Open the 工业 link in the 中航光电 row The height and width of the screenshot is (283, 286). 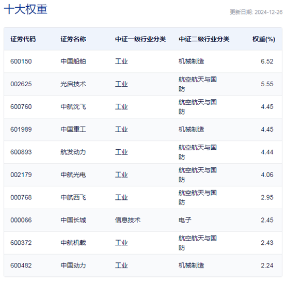[121, 175]
